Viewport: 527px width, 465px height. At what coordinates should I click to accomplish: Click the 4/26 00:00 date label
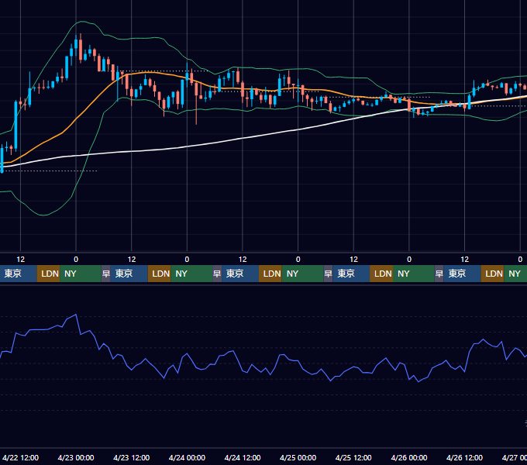click(x=409, y=457)
